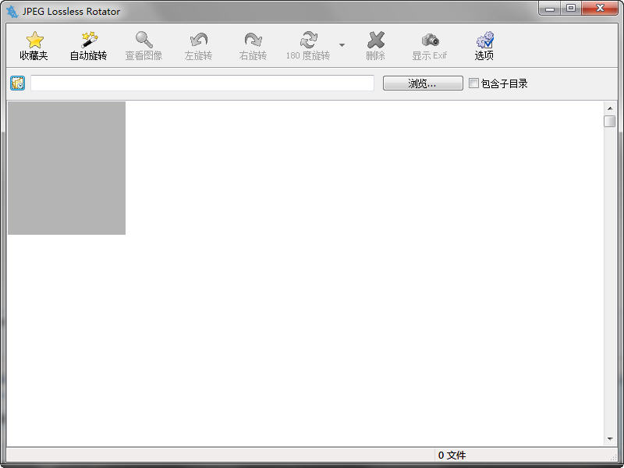Rotate left with 左旋转 icon
The height and width of the screenshot is (468, 624).
(x=199, y=40)
